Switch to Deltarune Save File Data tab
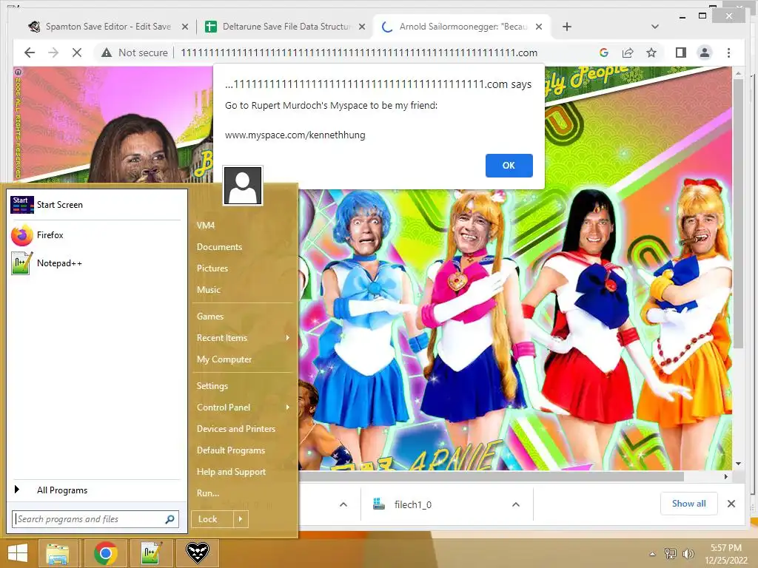The height and width of the screenshot is (568, 758). click(286, 27)
